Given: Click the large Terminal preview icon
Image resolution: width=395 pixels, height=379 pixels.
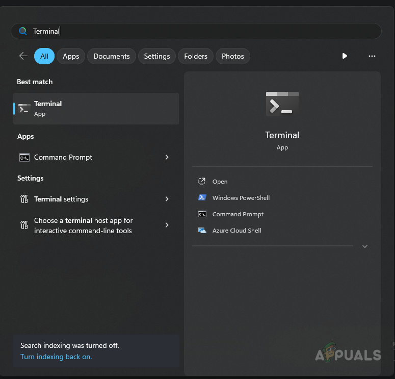Looking at the screenshot, I should point(282,104).
